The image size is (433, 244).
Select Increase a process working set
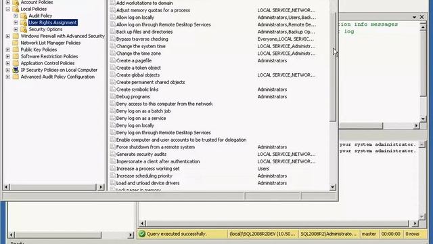[147, 169]
